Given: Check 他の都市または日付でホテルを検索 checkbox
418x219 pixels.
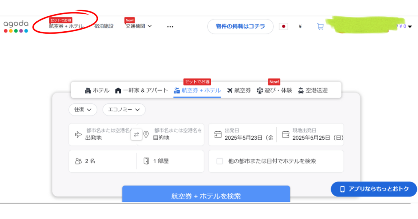Looking at the screenshot, I should [220, 161].
